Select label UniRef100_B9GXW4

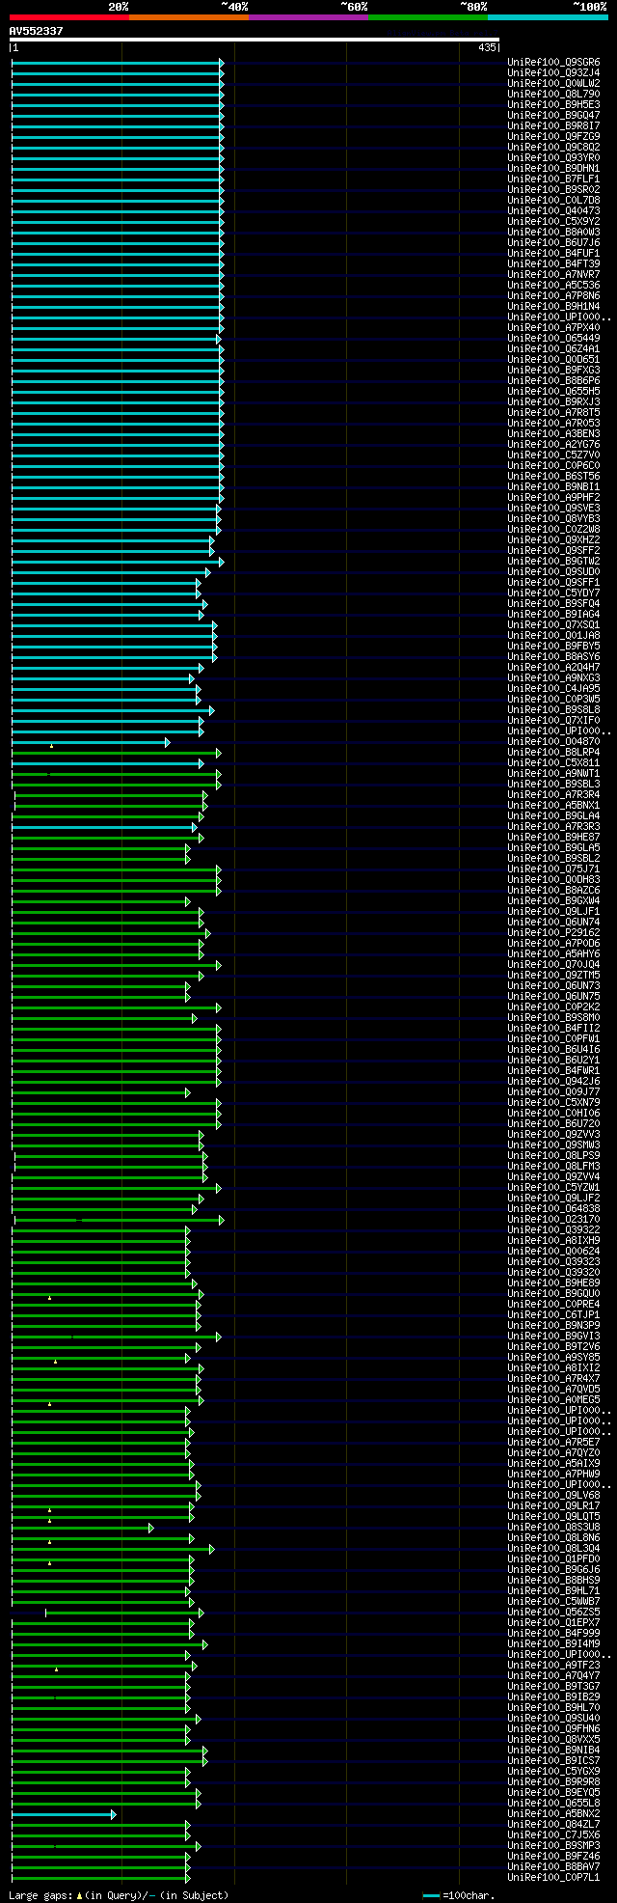click(553, 900)
